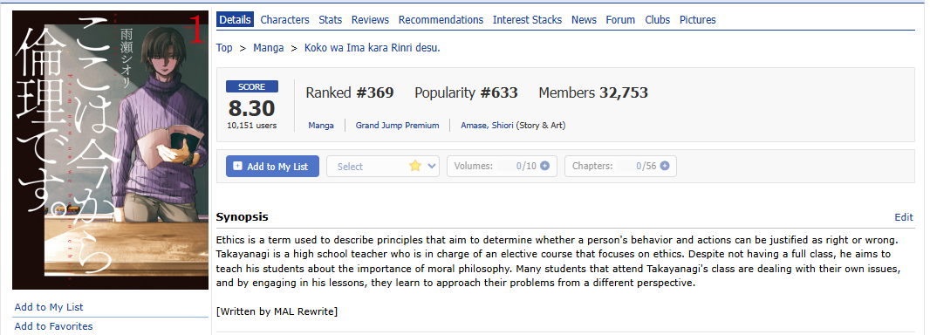Click Add to Favorites under cover
The height and width of the screenshot is (335, 930).
pos(53,326)
